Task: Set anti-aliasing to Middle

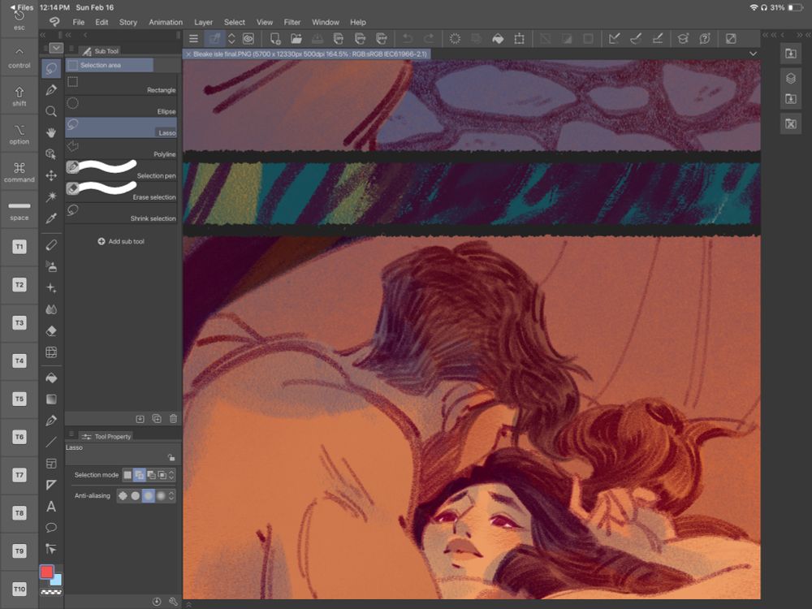Action: [x=148, y=495]
